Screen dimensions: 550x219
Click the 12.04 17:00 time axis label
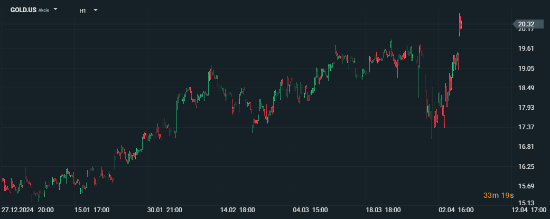(x=529, y=210)
